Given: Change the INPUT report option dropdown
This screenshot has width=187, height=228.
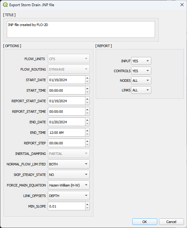Looking at the screenshot, I should (x=141, y=61).
